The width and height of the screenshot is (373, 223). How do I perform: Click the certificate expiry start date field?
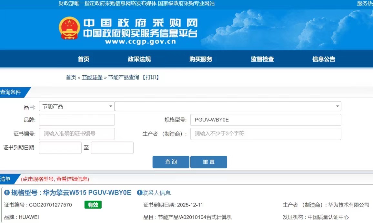pos(60,148)
